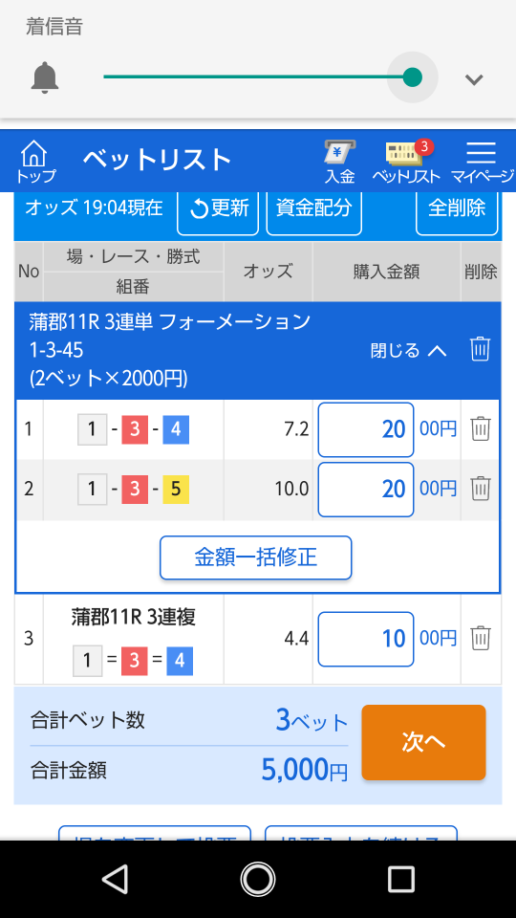Edit amount field for bet 1-3-5

tap(366, 489)
